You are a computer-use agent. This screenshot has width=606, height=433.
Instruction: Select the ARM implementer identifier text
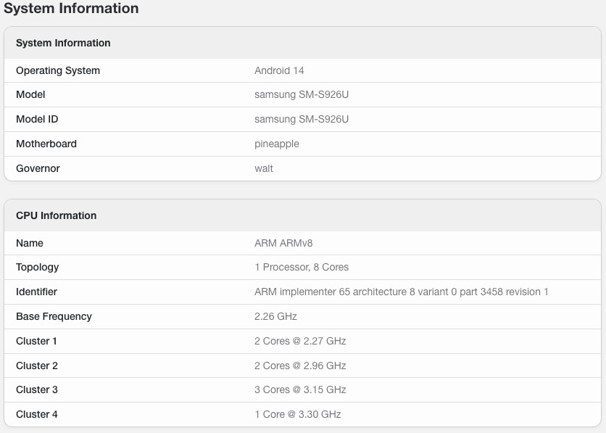pos(401,292)
